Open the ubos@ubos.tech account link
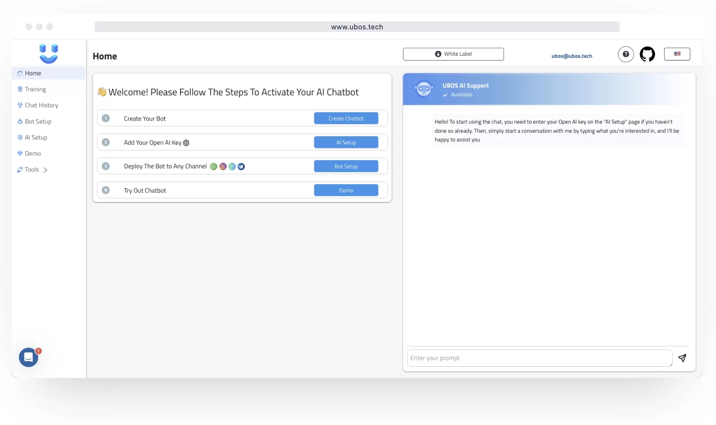716x425 pixels. 572,56
